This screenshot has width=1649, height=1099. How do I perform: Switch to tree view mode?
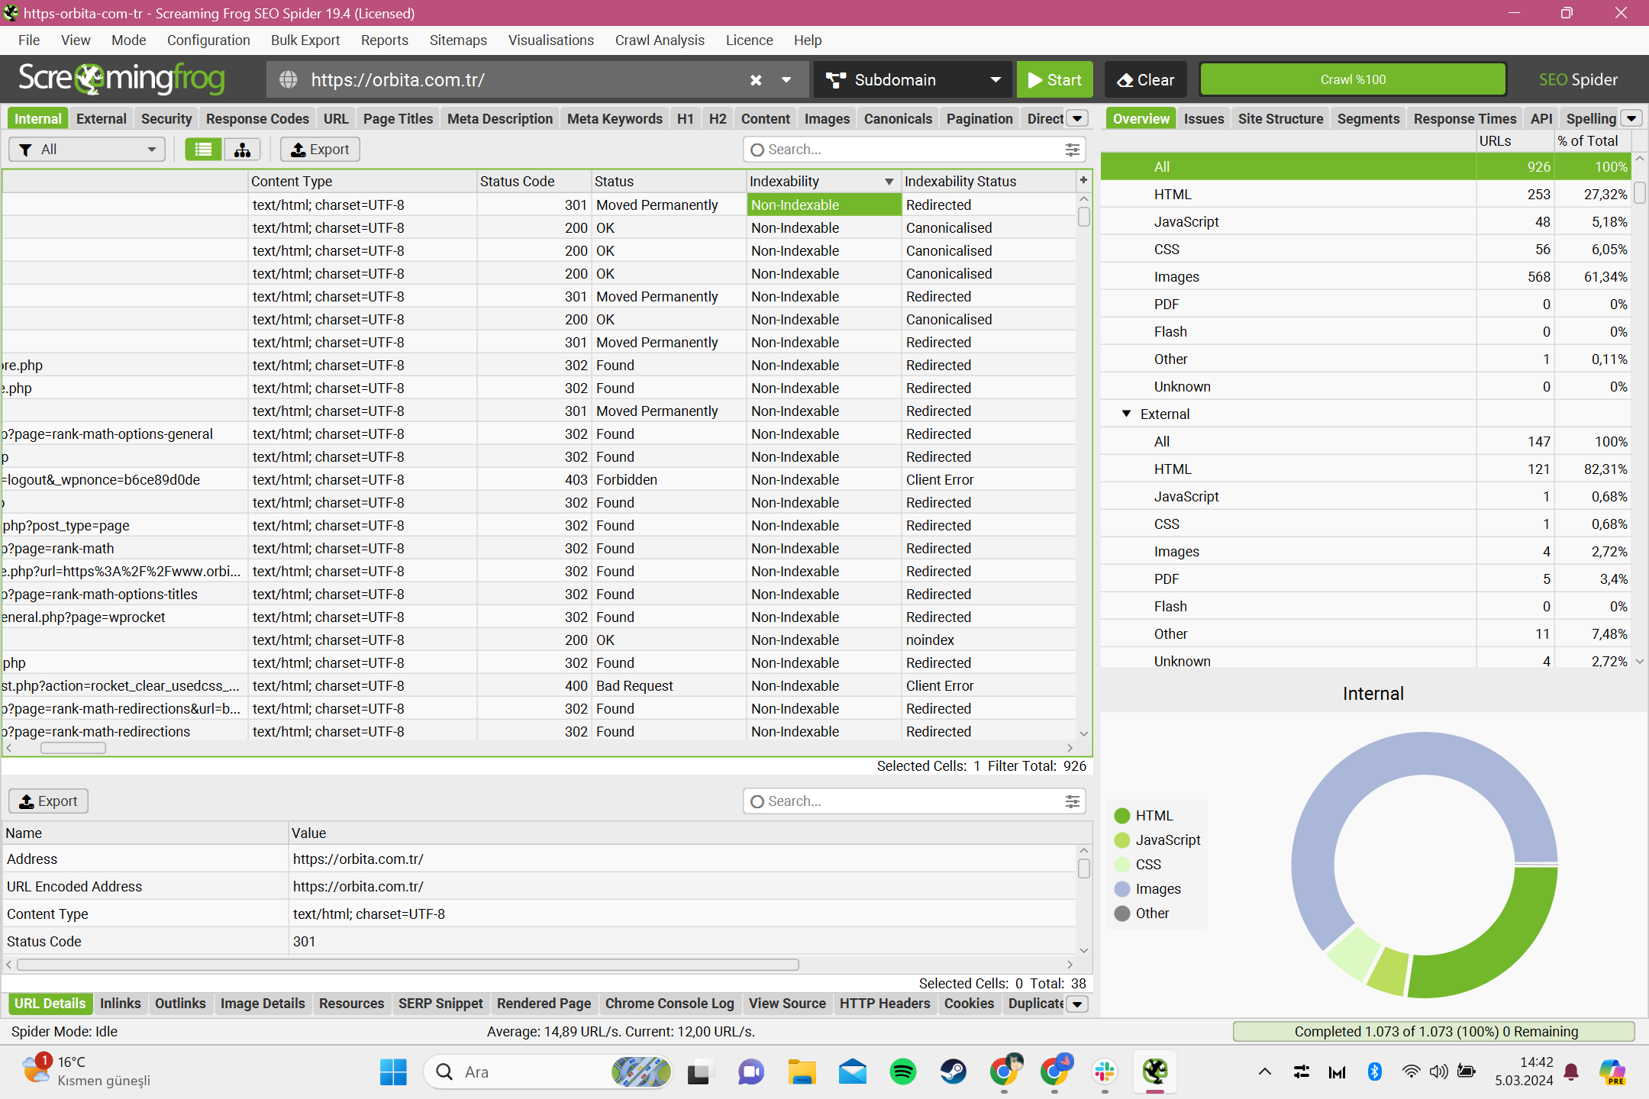[242, 150]
